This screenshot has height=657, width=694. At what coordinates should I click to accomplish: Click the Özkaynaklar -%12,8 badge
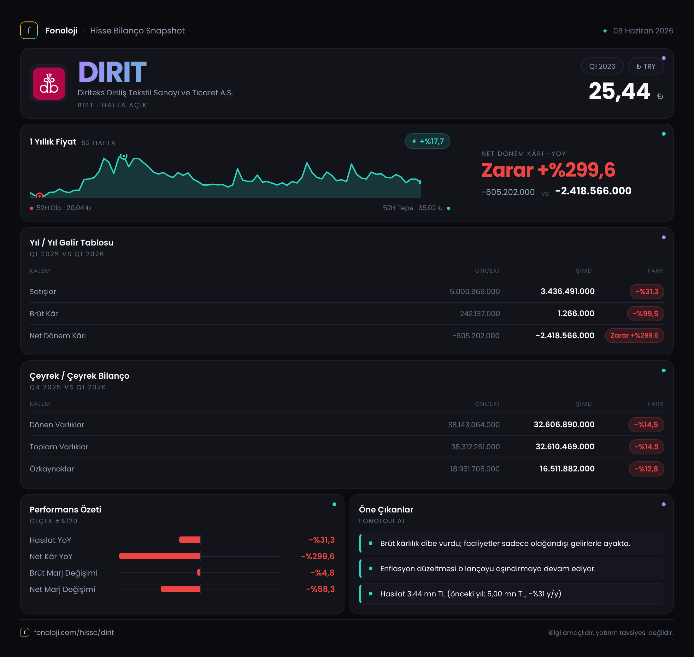(x=646, y=469)
